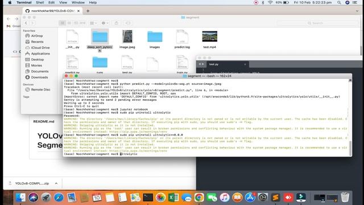Select the image.jpeg file thumbnail
The width and height of the screenshot is (364, 205).
(127, 36)
